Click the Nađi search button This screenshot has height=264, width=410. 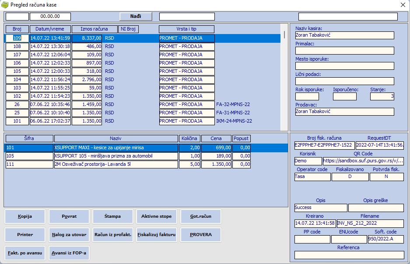pos(136,17)
